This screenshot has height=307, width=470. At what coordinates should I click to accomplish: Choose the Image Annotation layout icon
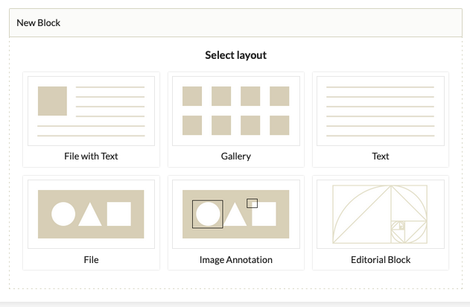click(236, 214)
